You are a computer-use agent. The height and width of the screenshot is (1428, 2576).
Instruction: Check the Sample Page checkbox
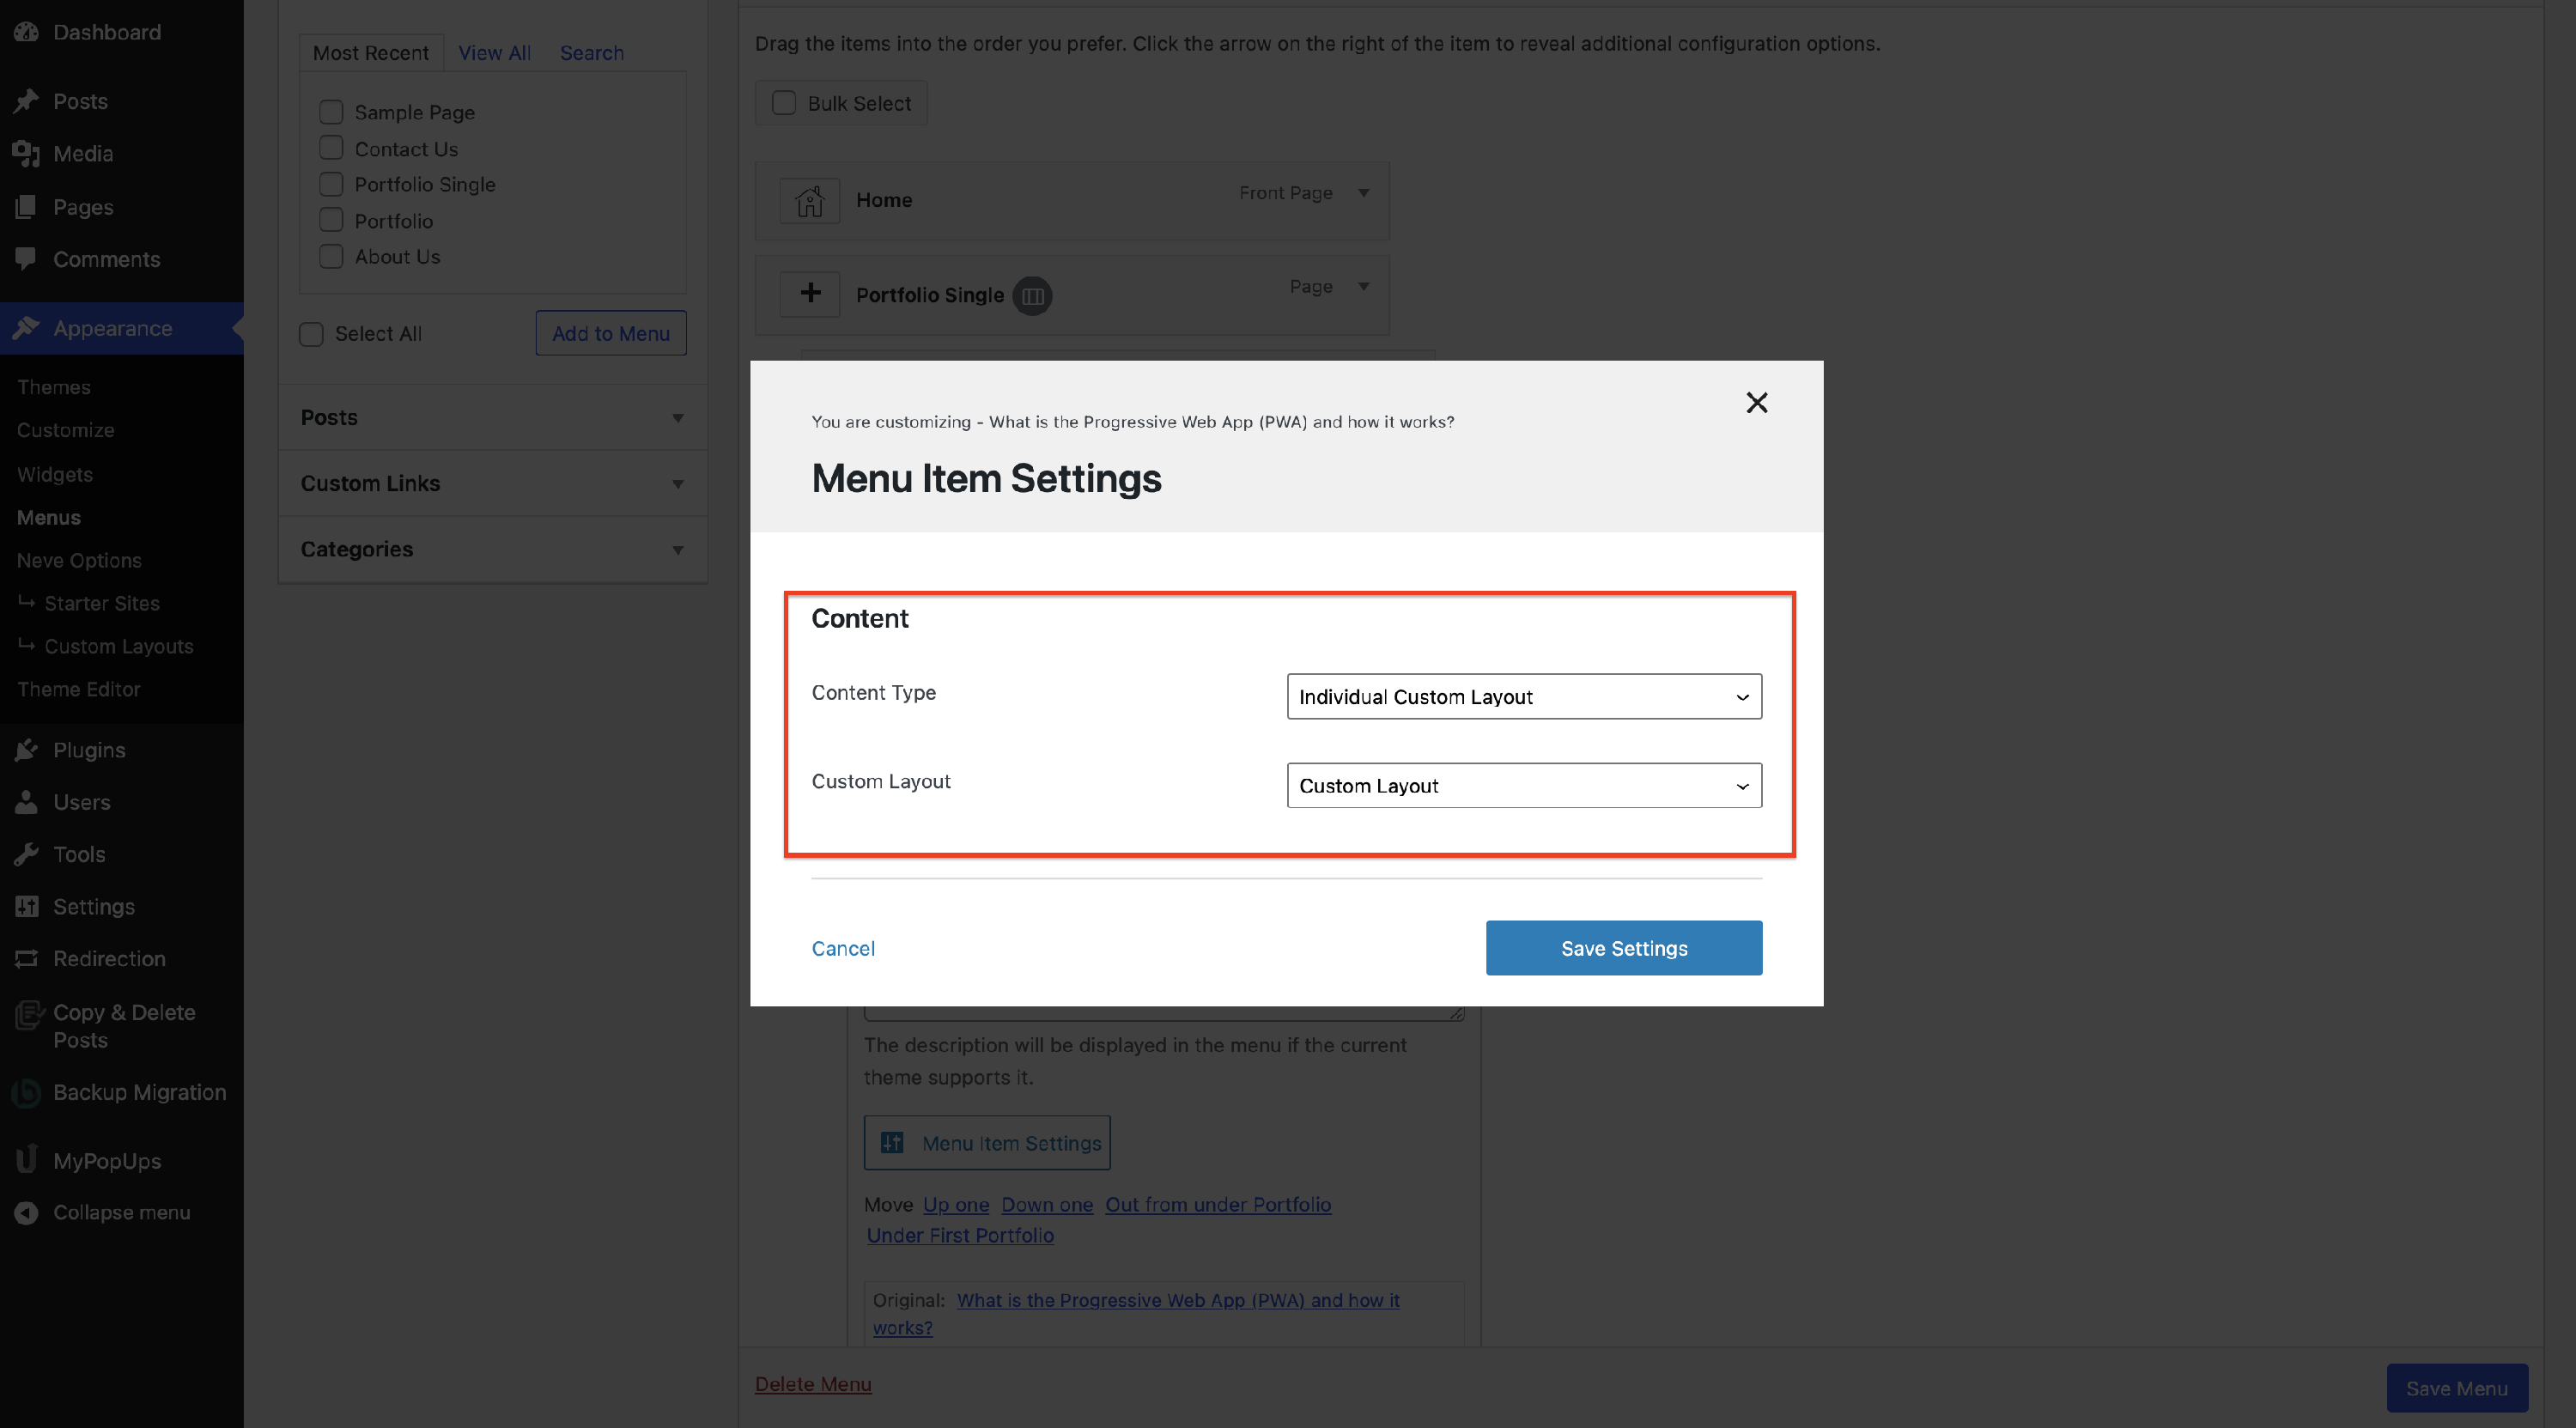coord(331,112)
